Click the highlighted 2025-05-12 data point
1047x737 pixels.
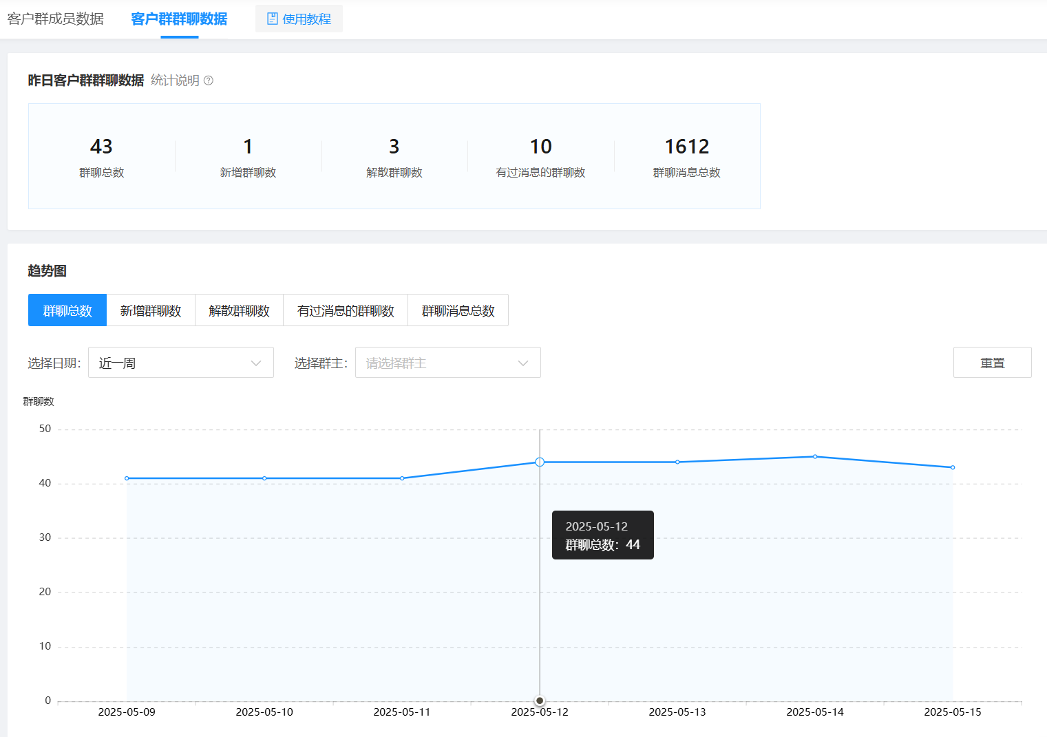[540, 462]
